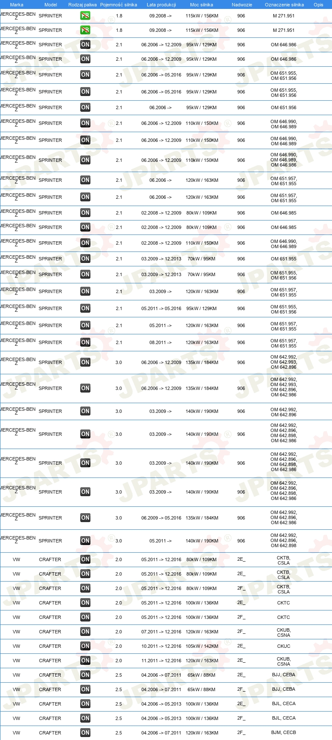This screenshot has height=740, width=332.
Task: Select the 11.2011 -> 12.2016 date cell
Action: 161,661
